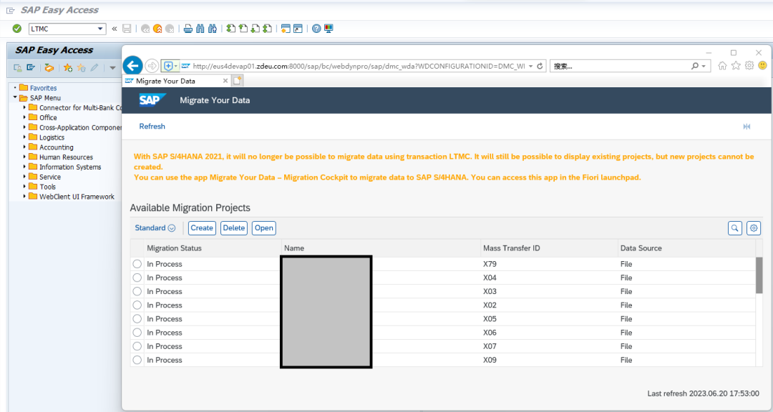Click the browser Forward arrow button
Viewport: 773px width, 412px height.
[152, 66]
